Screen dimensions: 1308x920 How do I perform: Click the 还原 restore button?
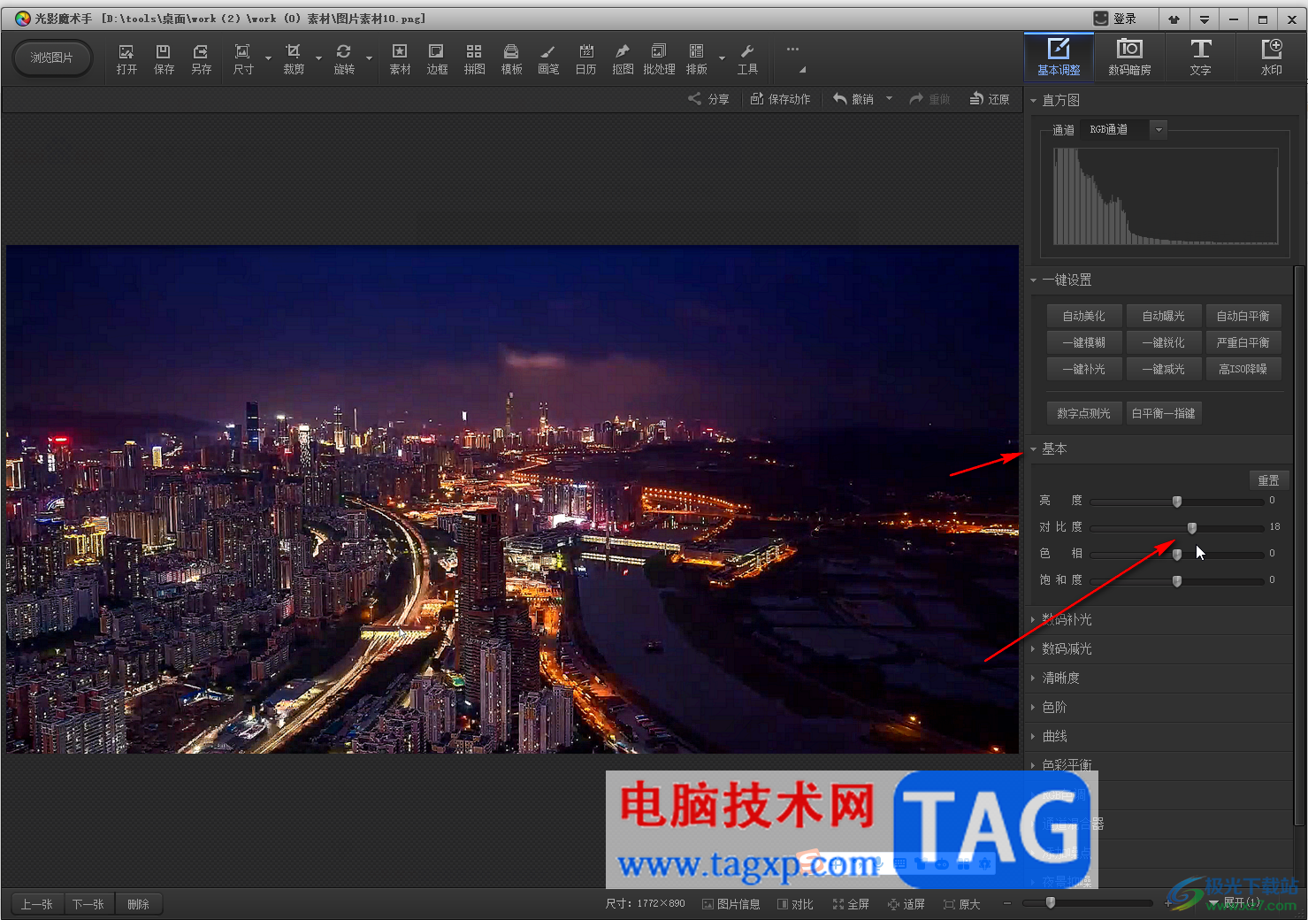pyautogui.click(x=990, y=99)
